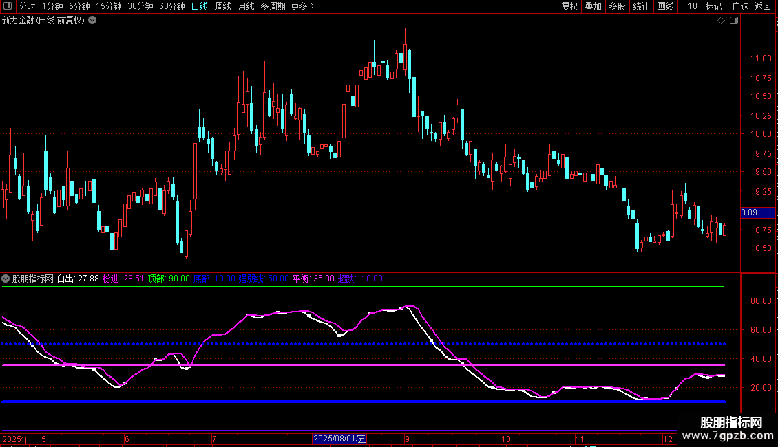Toggle the right side panel icon
Image resolution: width=778 pixels, height=447 pixels.
(733, 21)
